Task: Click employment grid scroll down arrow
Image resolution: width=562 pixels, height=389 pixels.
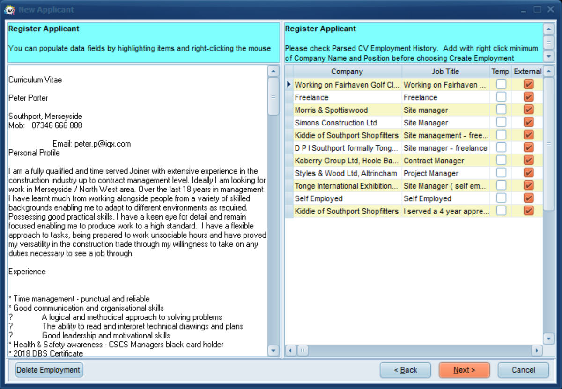Action: click(549, 338)
